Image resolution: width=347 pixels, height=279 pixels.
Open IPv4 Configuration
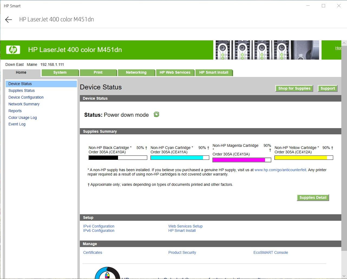point(99,226)
